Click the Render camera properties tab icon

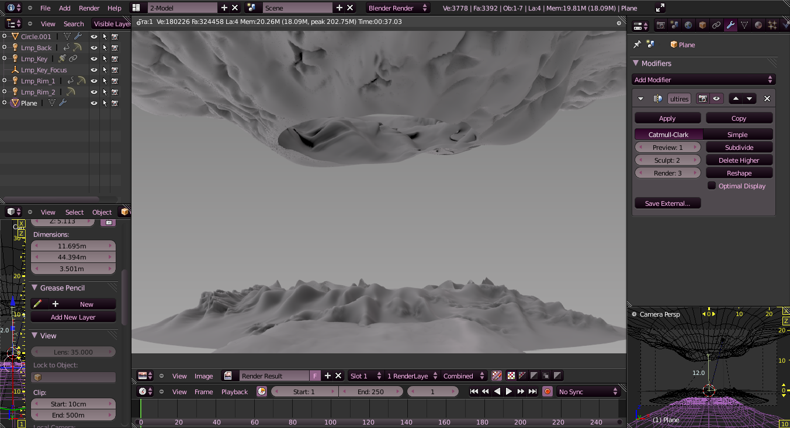coord(661,25)
